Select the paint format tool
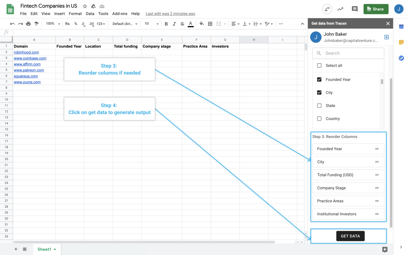 [36, 24]
